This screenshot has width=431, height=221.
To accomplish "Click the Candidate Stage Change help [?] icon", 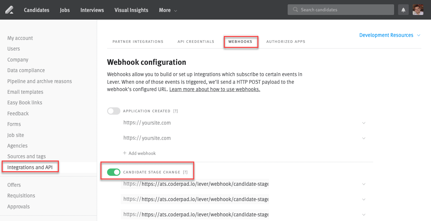I will (x=185, y=172).
